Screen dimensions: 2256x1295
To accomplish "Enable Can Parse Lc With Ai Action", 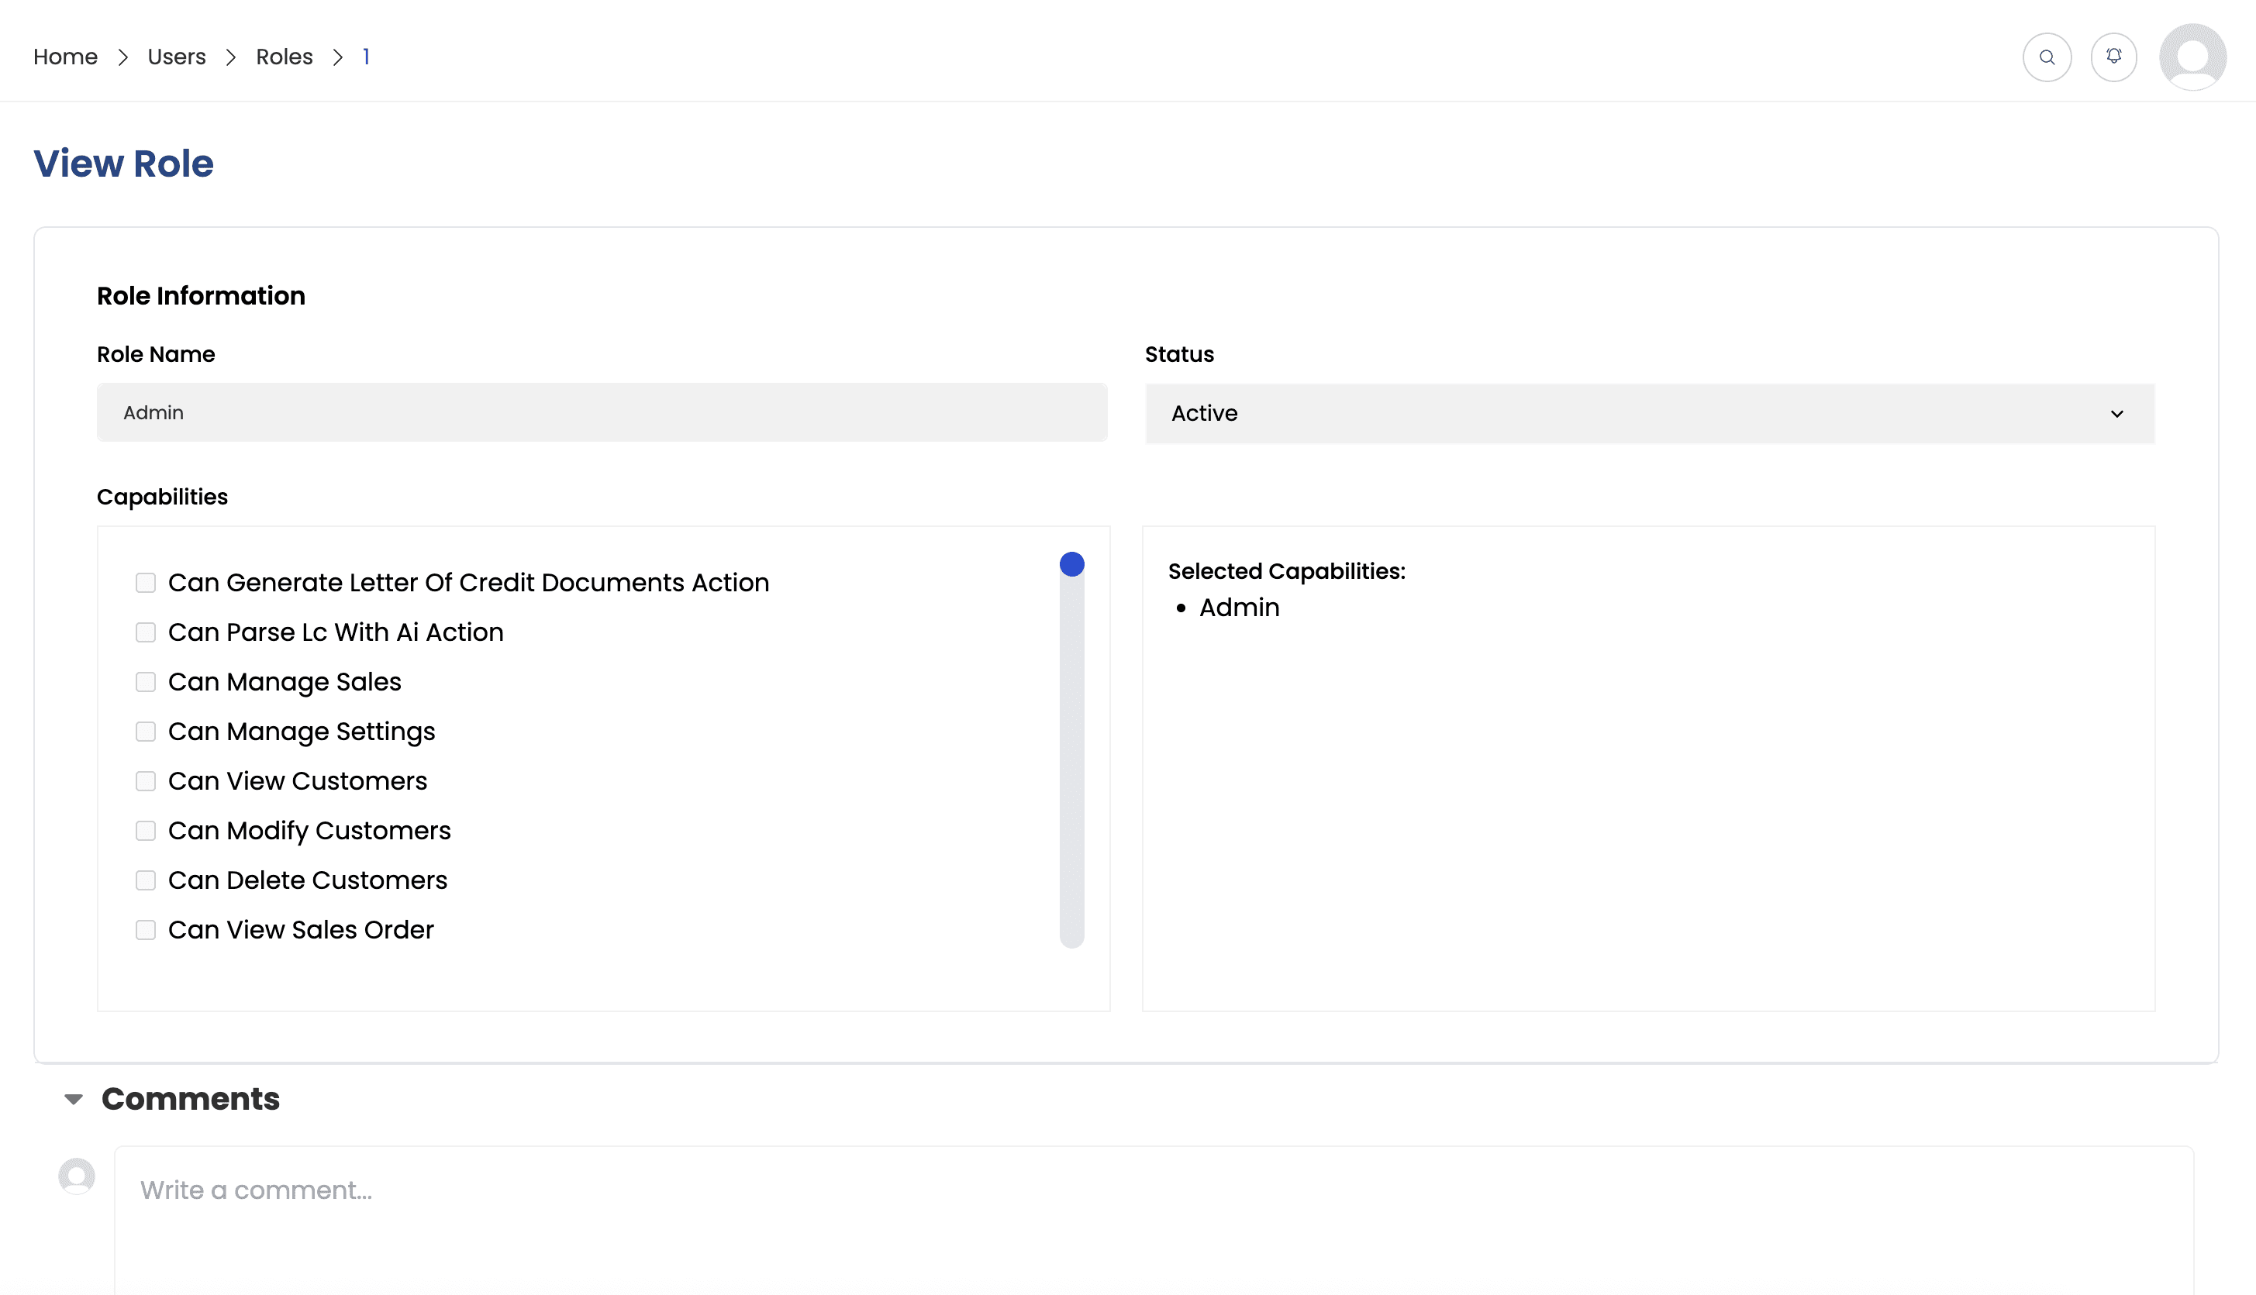I will pos(146,632).
